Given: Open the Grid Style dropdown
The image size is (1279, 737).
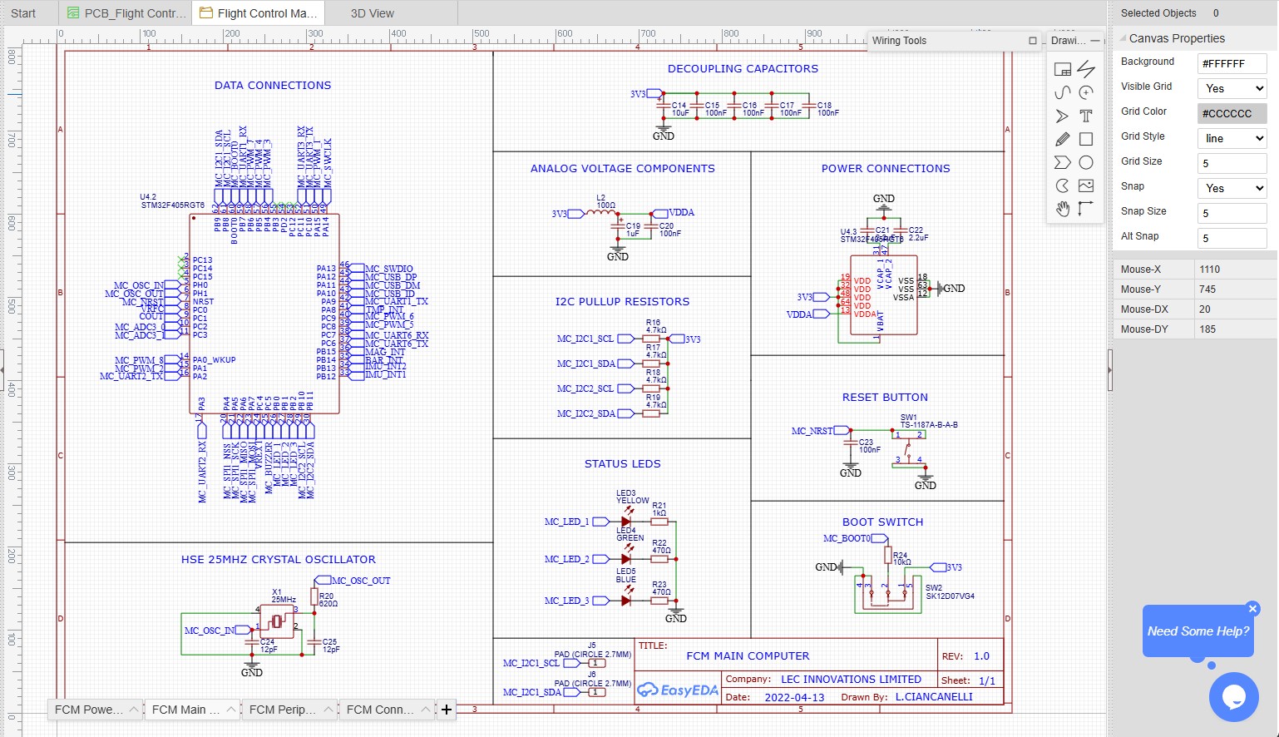Looking at the screenshot, I should [x=1232, y=138].
